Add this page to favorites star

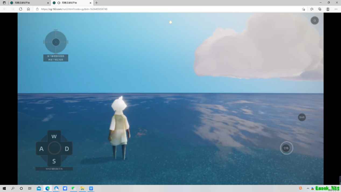[x=303, y=9]
